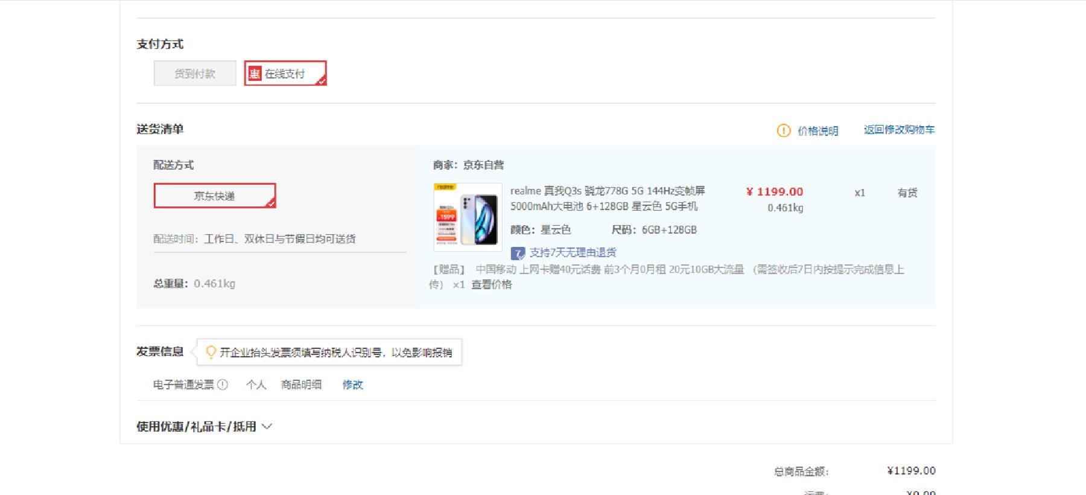The image size is (1086, 495).
Task: Click 尺码: 6GB+128GB attribute
Action: [654, 230]
